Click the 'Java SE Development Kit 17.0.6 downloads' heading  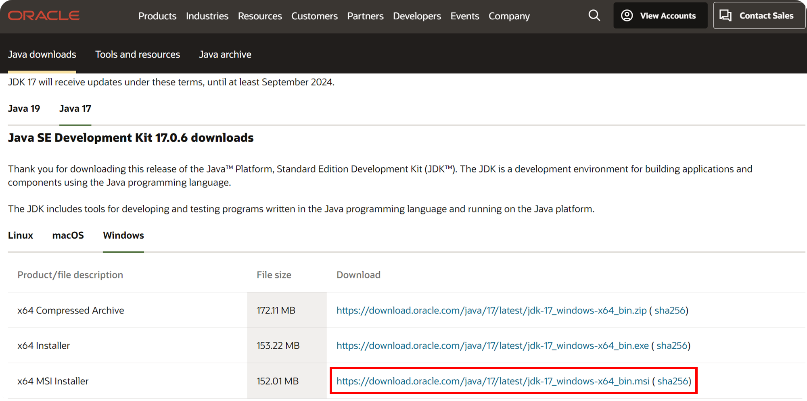tap(131, 138)
